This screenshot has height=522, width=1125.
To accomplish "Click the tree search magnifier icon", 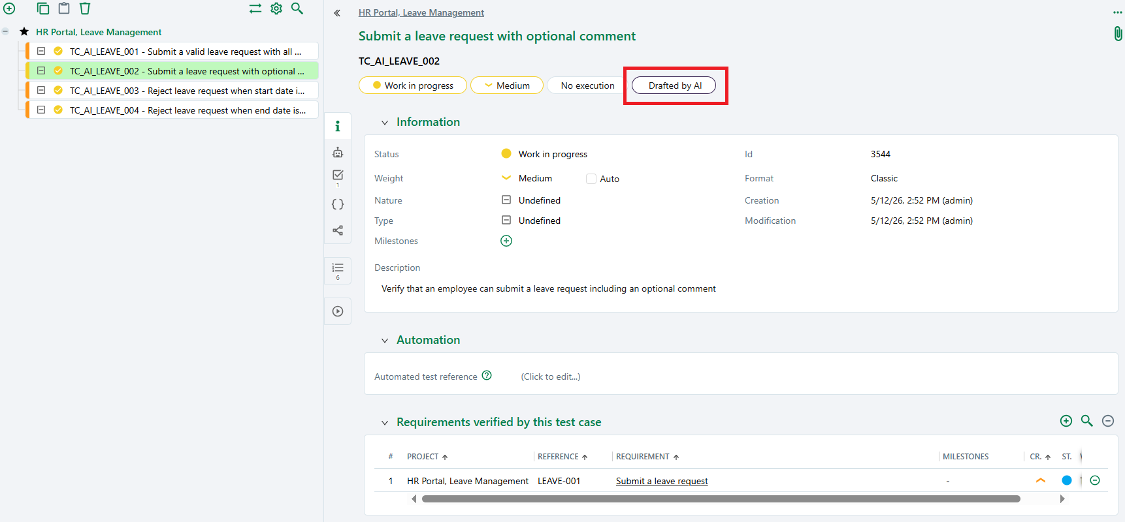I will pos(297,8).
